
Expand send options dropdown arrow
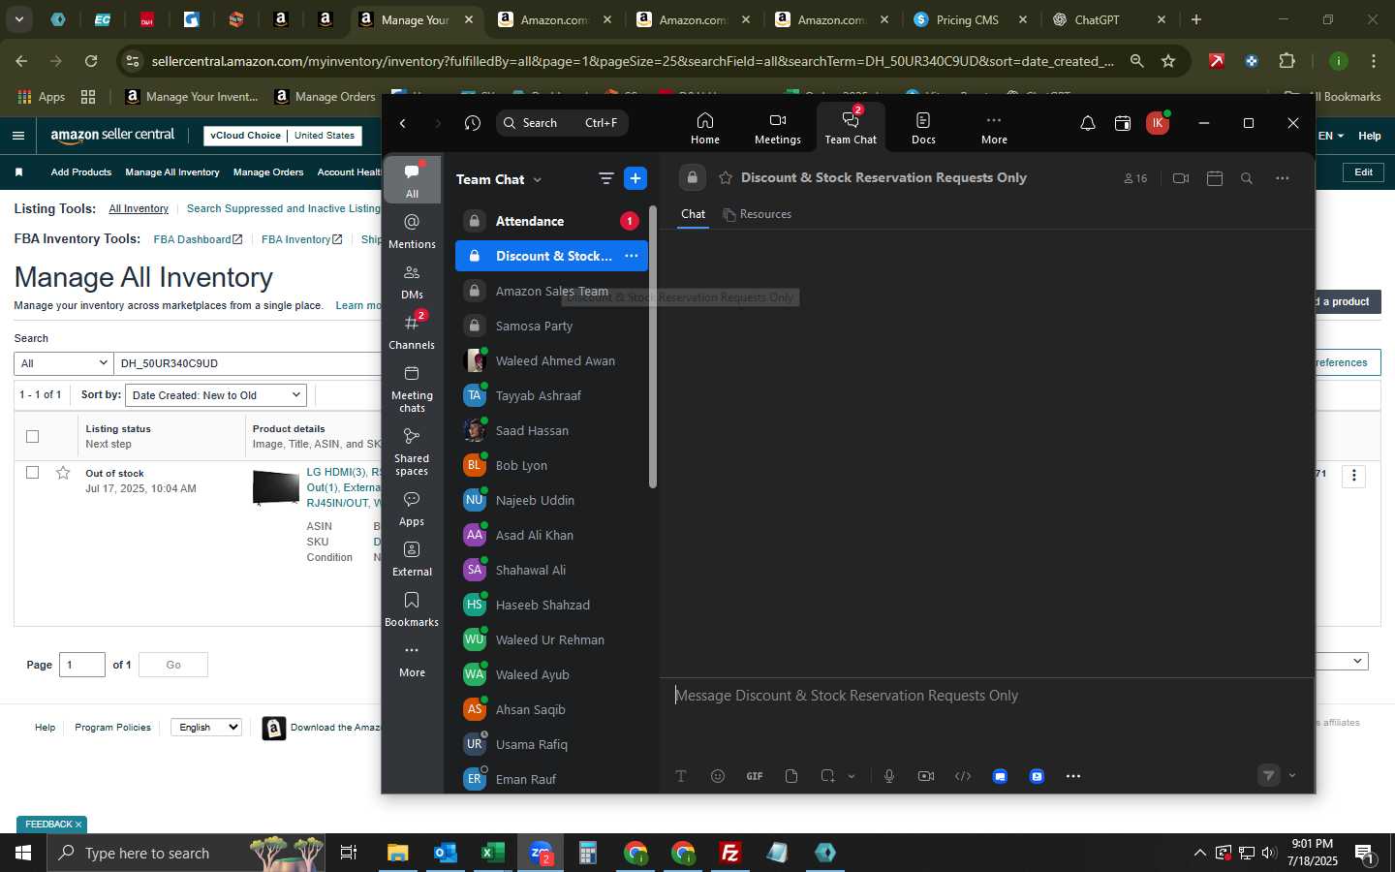pos(1291,775)
